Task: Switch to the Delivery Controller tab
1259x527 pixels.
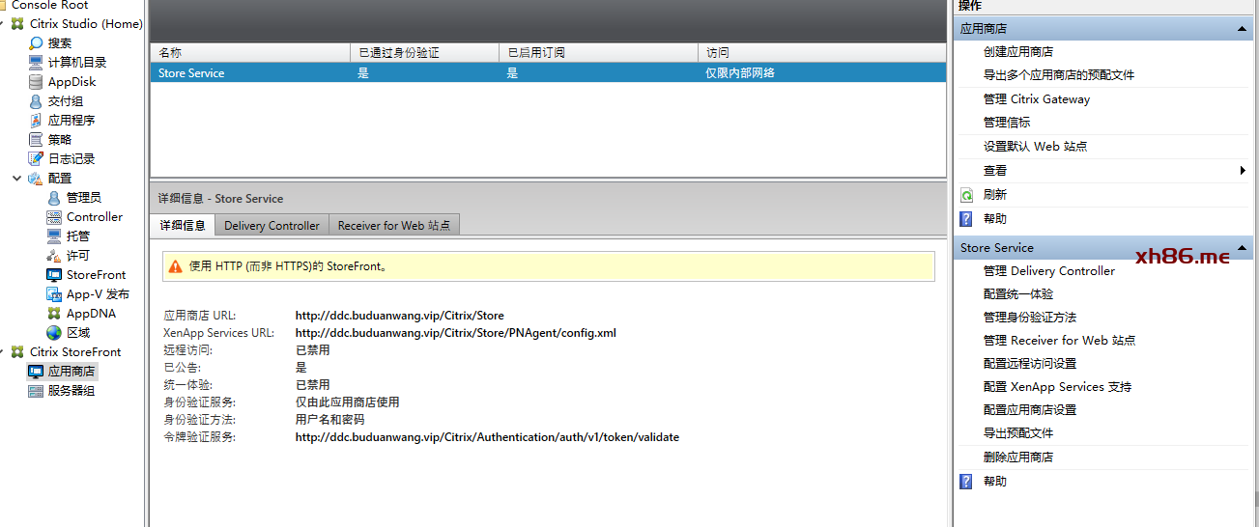Action: 272,225
